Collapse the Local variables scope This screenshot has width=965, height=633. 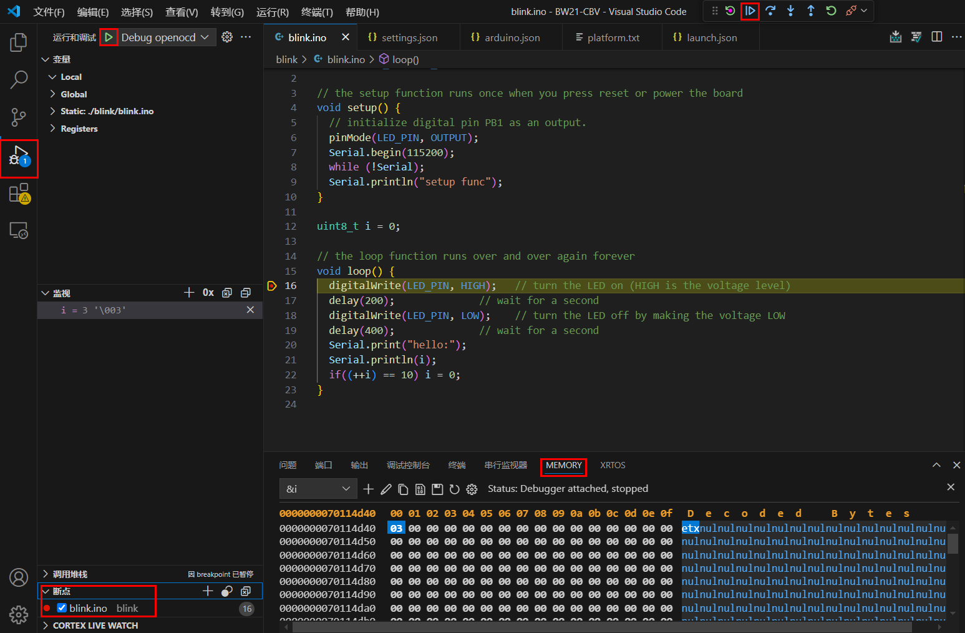coord(52,77)
